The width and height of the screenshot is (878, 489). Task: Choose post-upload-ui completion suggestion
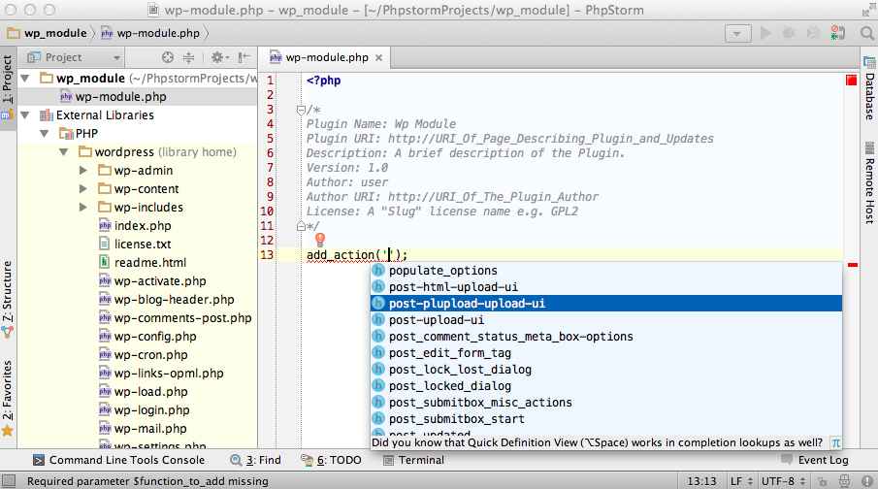point(606,320)
